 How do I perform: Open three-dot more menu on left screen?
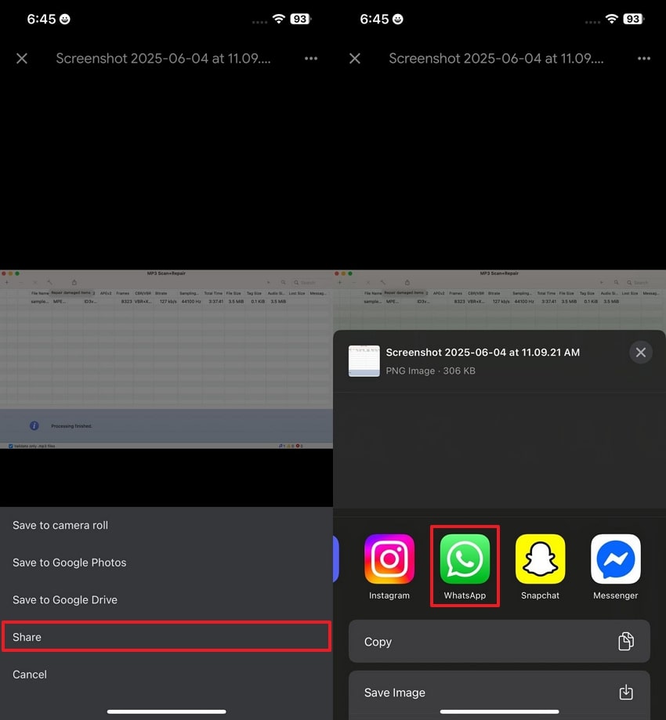[x=311, y=59]
